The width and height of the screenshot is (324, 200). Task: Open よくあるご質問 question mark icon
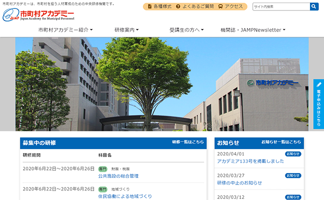point(178,6)
